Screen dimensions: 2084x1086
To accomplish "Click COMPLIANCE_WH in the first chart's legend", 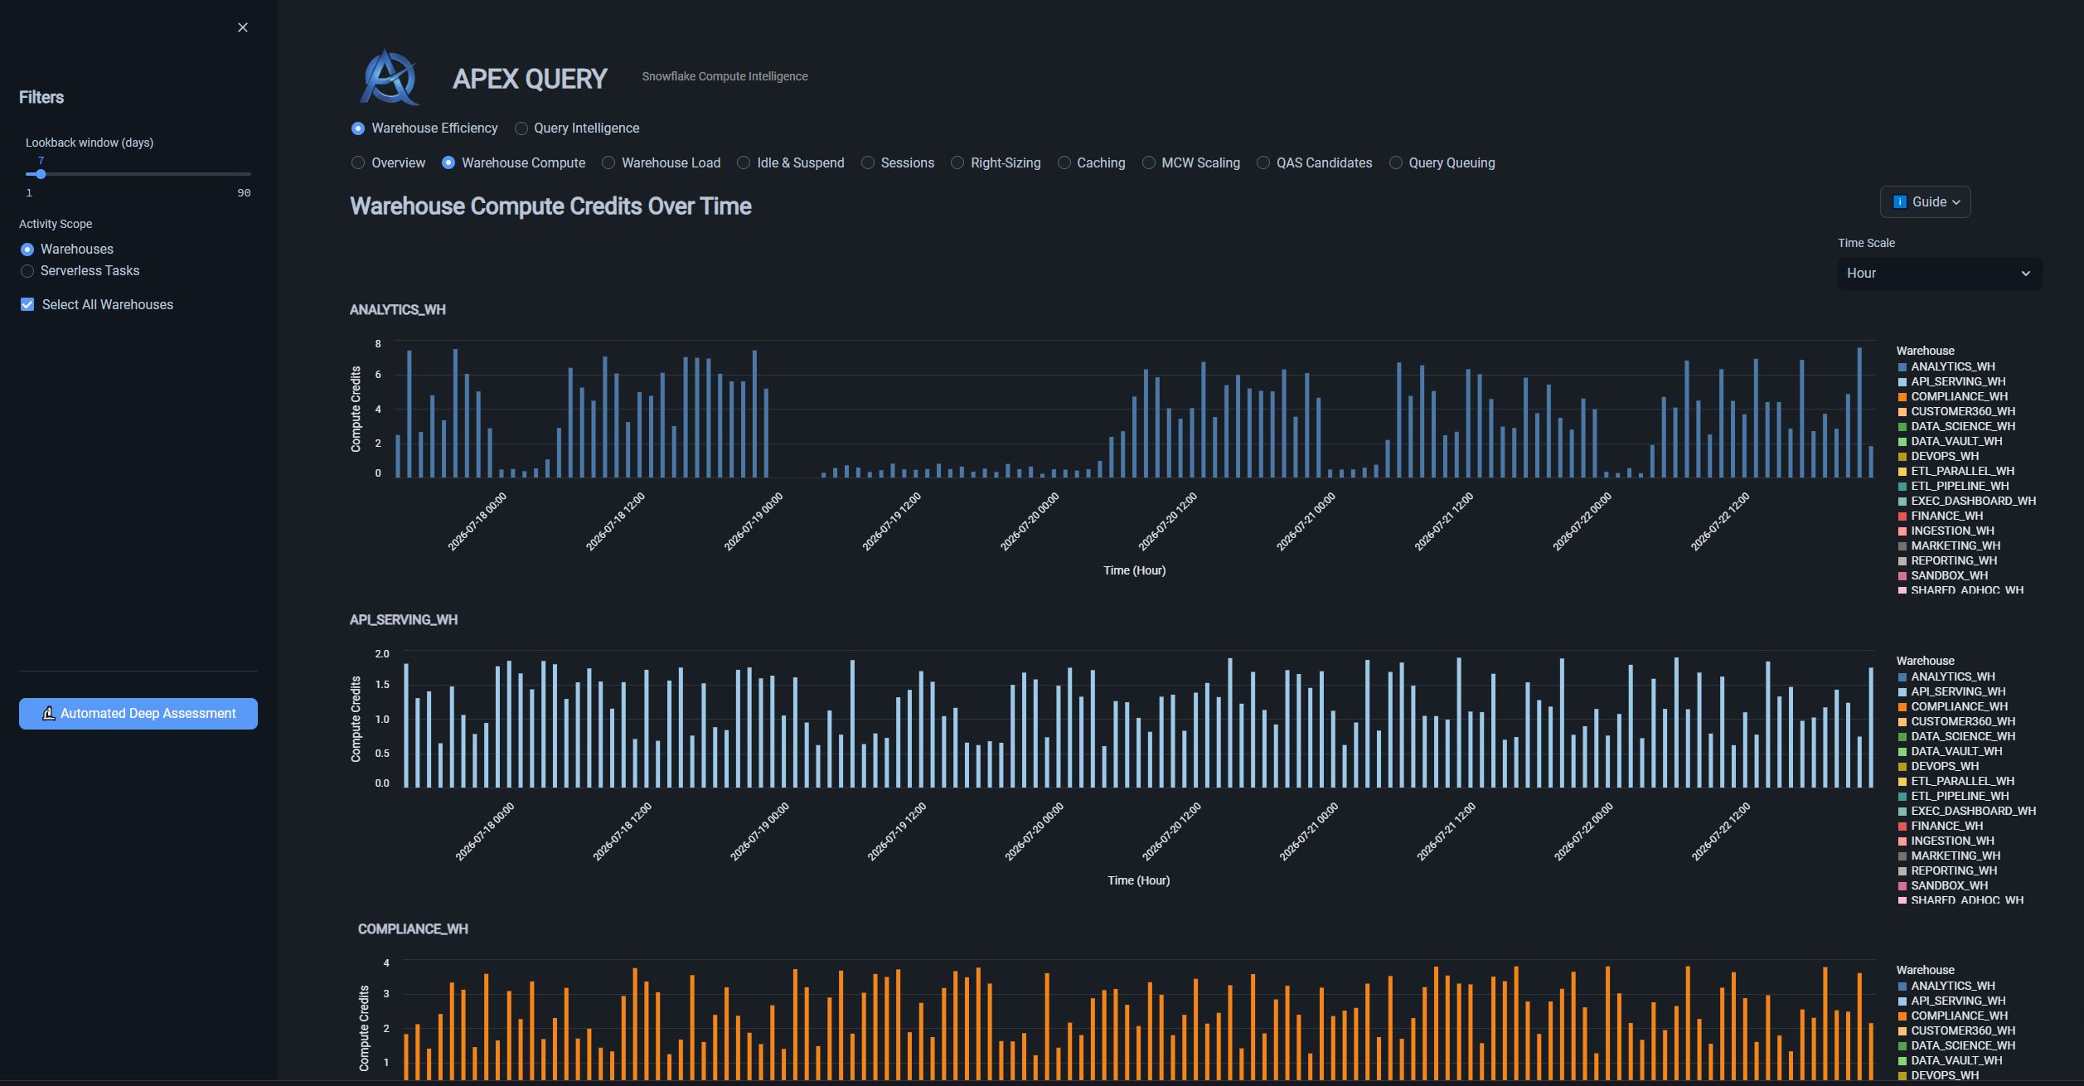I will click(x=1953, y=396).
